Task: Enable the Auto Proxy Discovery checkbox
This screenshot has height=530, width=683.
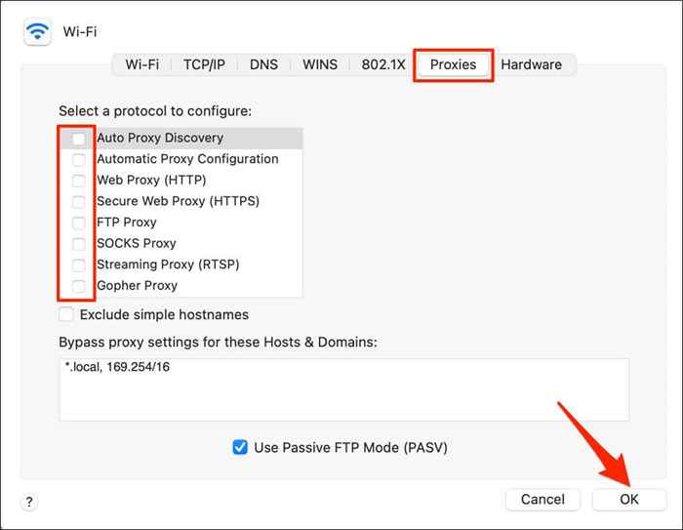Action: (78, 139)
